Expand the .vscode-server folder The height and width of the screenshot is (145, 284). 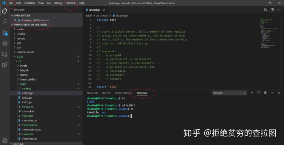pyautogui.click(x=47, y=52)
